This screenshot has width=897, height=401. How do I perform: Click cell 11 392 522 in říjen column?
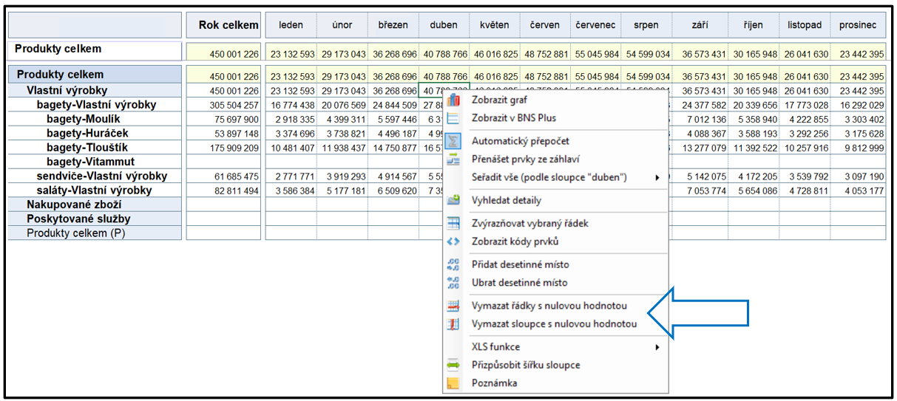point(754,148)
